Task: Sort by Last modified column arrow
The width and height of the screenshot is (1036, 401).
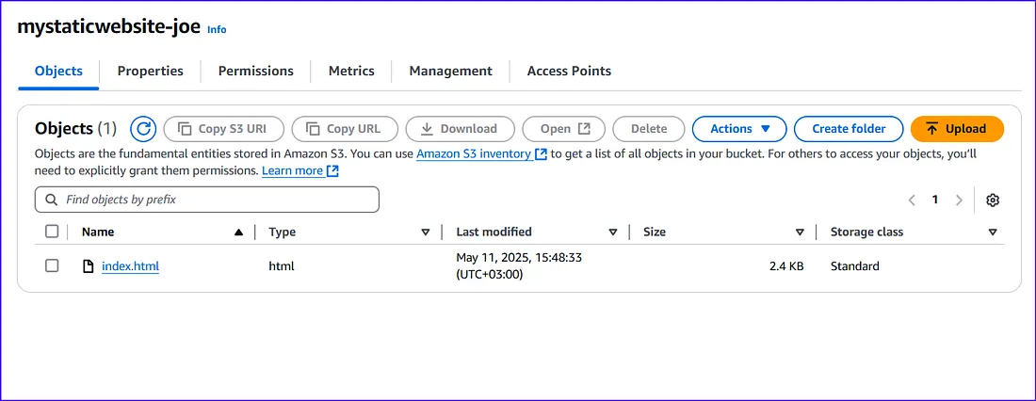Action: point(612,232)
